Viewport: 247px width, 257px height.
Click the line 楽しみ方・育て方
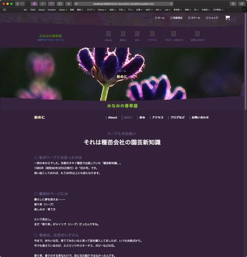(x=45, y=209)
